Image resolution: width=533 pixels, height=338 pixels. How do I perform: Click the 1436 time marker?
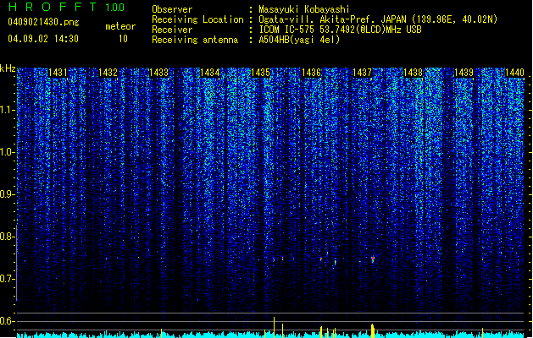click(x=311, y=73)
